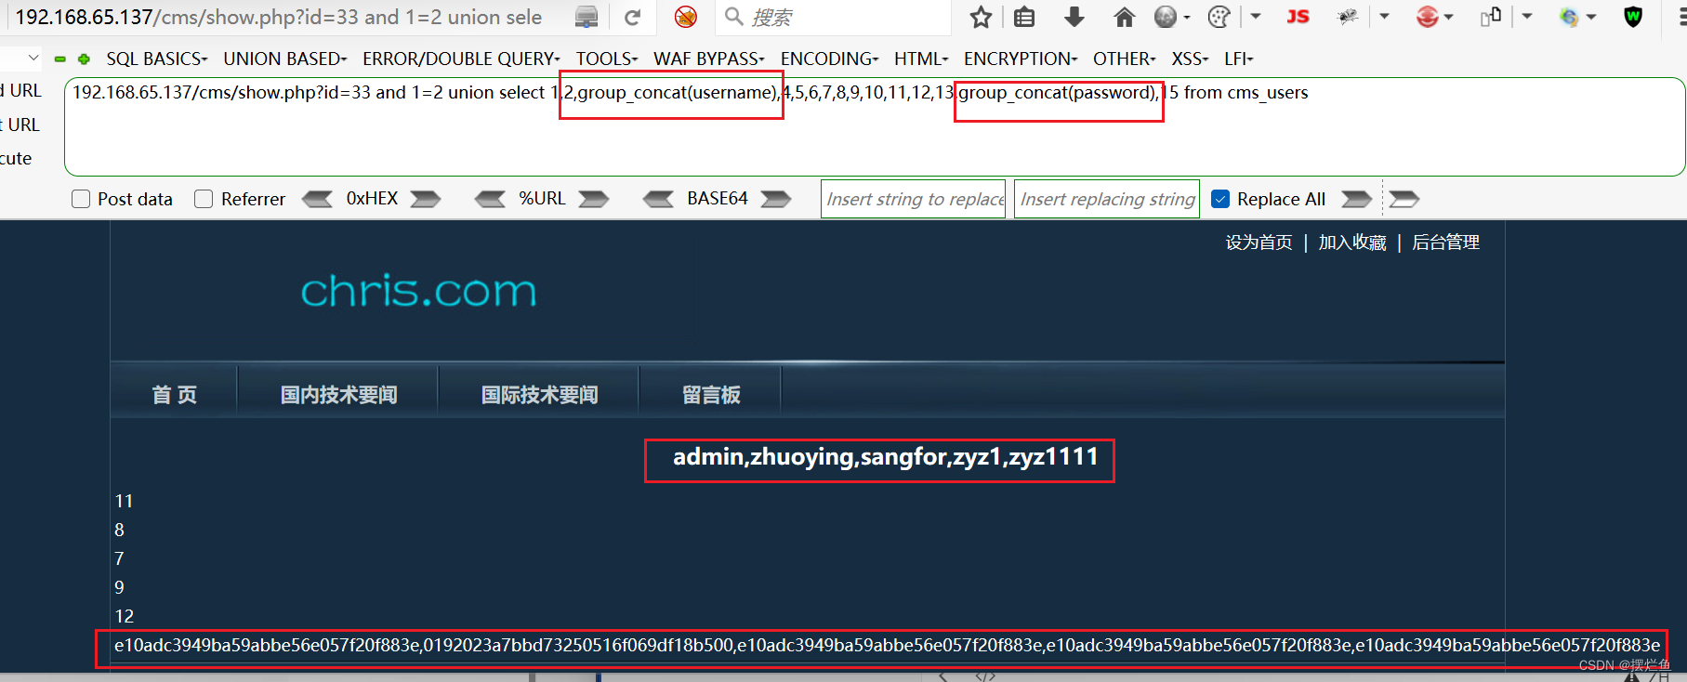This screenshot has height=682, width=1687.
Task: Open the HTML dropdown menu
Action: click(x=921, y=59)
